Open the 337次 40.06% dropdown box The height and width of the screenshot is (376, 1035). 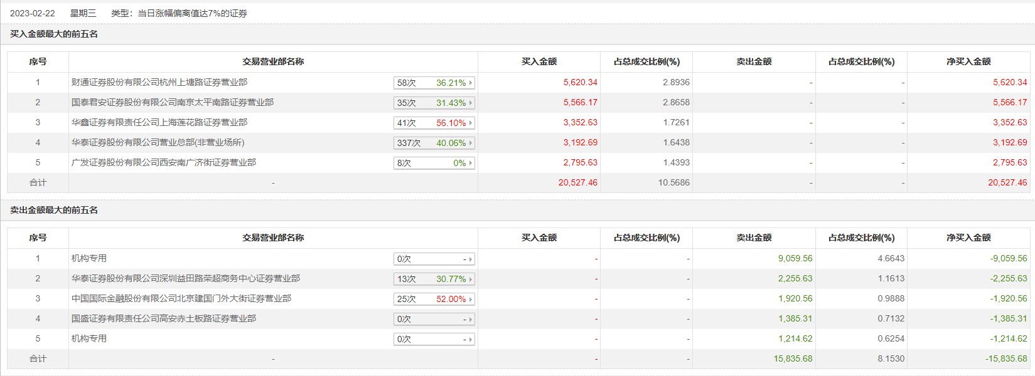[x=434, y=143]
